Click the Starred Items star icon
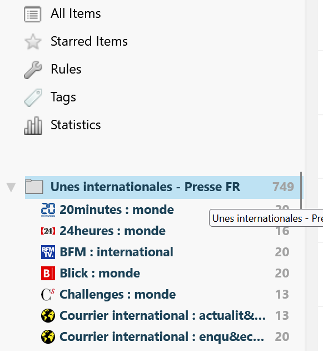323x351 pixels. pyautogui.click(x=33, y=42)
